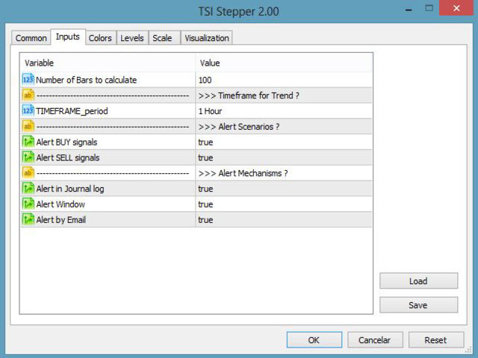Click the boolean icon beside Alert Window
This screenshot has height=358, width=478.
(x=28, y=204)
